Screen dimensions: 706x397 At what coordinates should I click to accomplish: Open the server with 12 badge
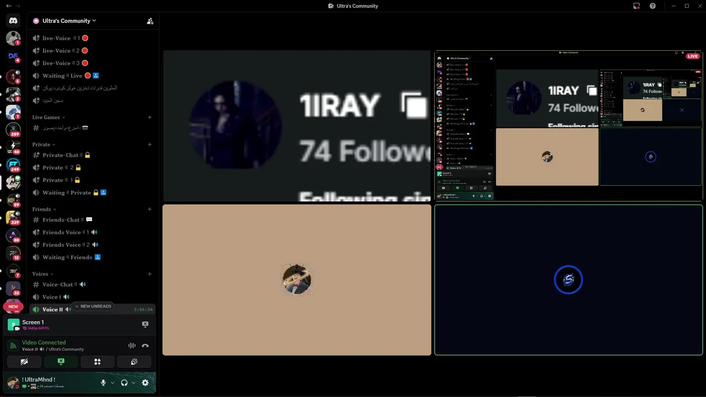(13, 253)
